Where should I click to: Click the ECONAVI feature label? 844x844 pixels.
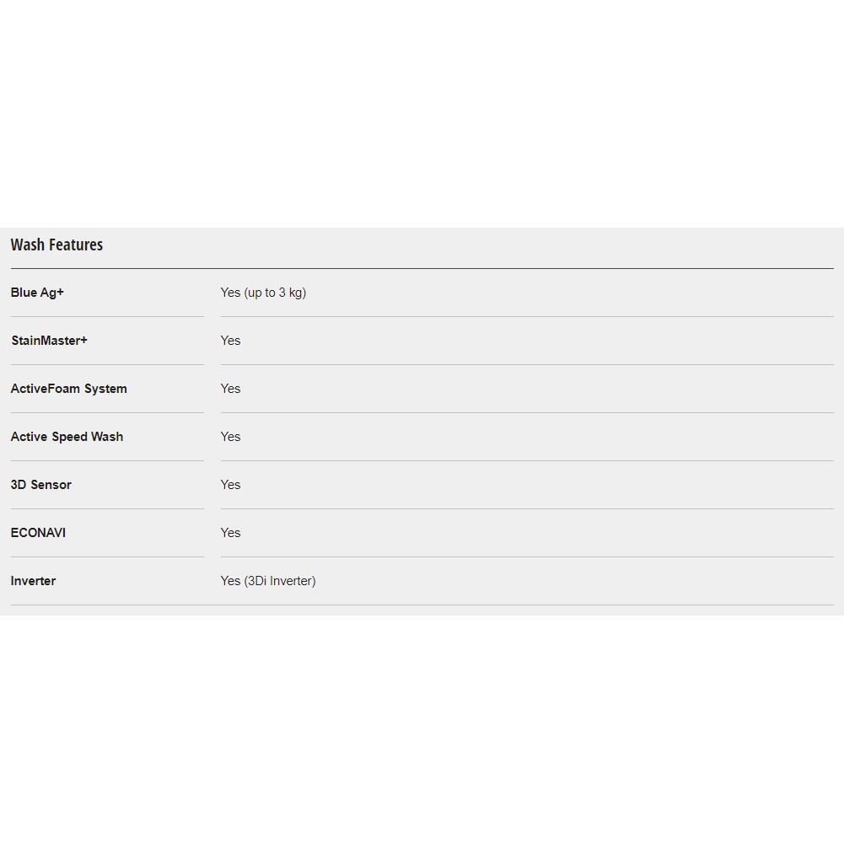[38, 533]
